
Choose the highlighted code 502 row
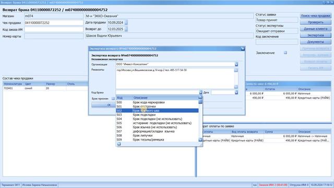point(157,111)
